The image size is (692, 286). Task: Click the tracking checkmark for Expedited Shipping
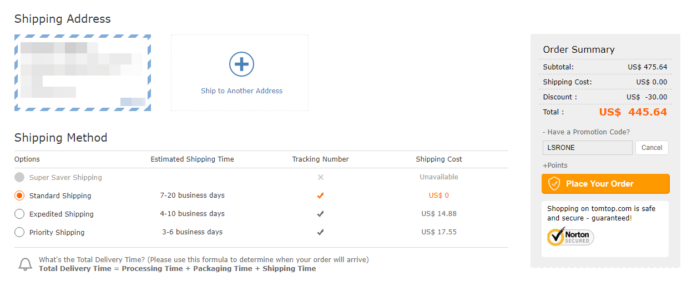pos(320,214)
